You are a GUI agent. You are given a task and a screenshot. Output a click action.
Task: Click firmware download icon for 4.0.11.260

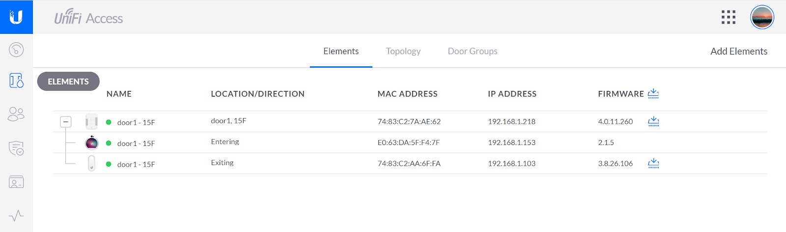tap(653, 121)
